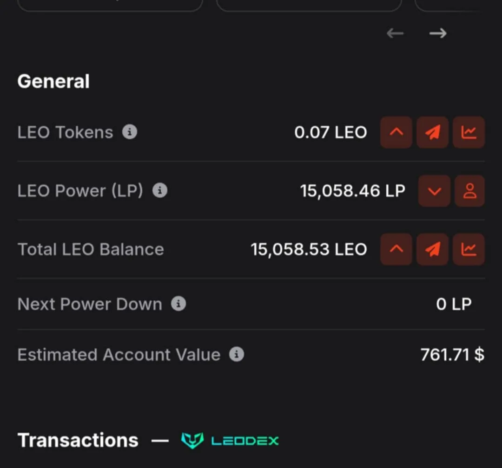Click the Transactions heading
This screenshot has width=502, height=468.
click(78, 440)
